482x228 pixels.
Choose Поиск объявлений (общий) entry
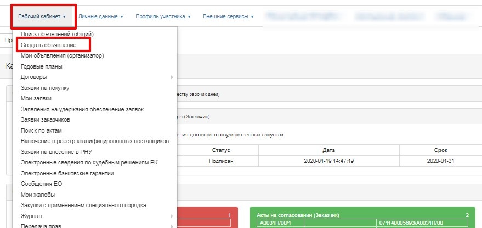pyautogui.click(x=58, y=34)
